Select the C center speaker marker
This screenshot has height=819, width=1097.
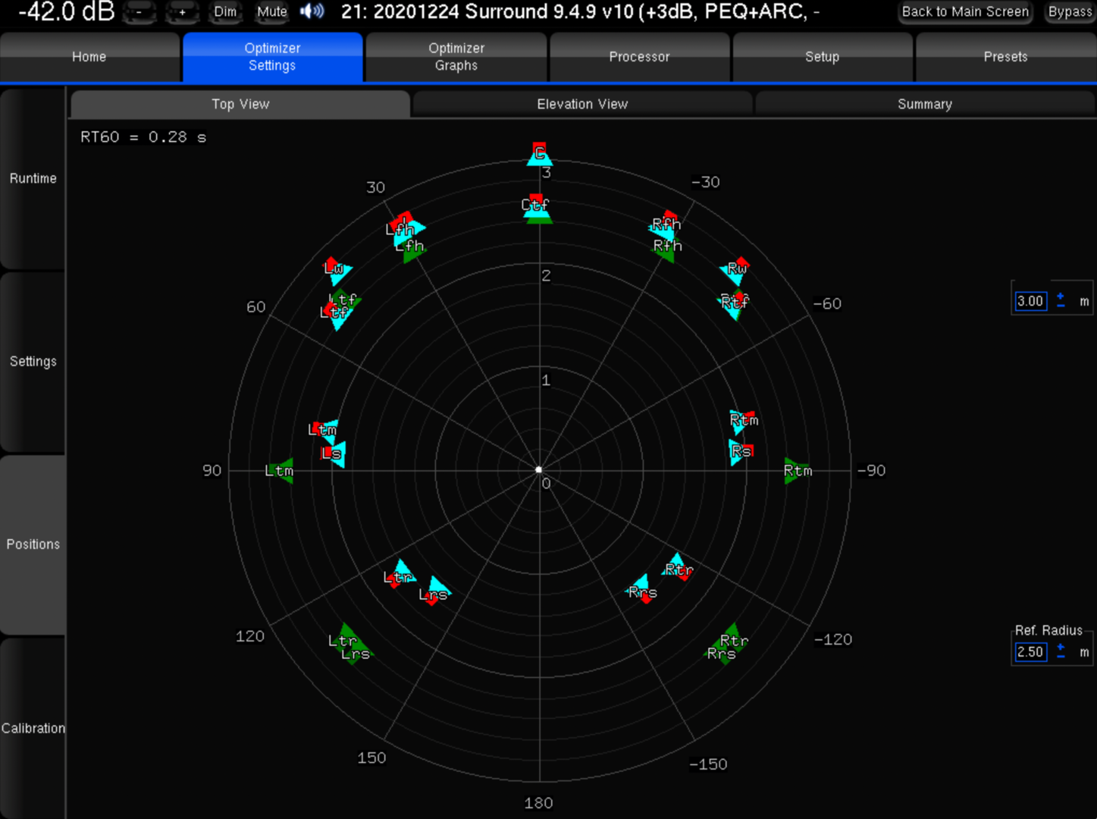click(540, 154)
